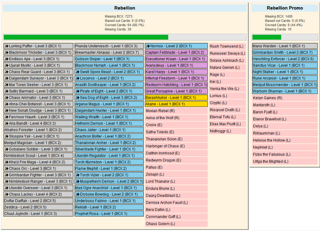Click missing card Redwyrm Dragon (E)
The image size is (320, 231).
point(176,160)
